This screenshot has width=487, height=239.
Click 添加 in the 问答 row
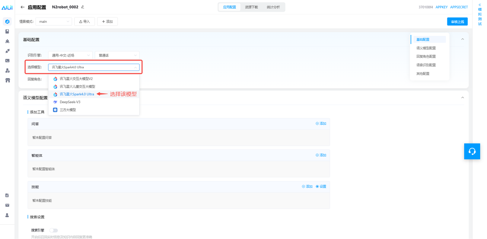click(321, 124)
